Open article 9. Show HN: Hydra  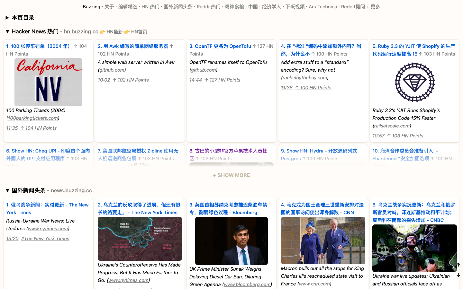click(x=319, y=154)
